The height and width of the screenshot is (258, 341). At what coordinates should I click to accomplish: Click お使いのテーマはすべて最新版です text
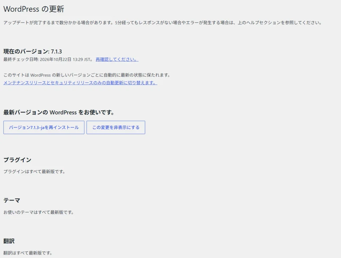tap(39, 212)
